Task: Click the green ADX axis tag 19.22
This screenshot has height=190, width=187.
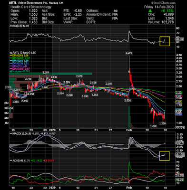Action: (179, 180)
